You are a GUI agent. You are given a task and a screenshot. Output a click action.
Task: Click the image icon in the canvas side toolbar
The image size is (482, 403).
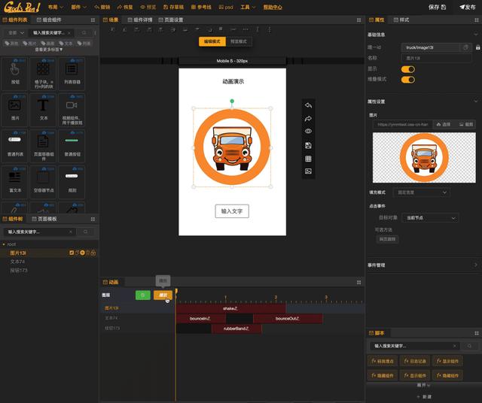click(308, 171)
